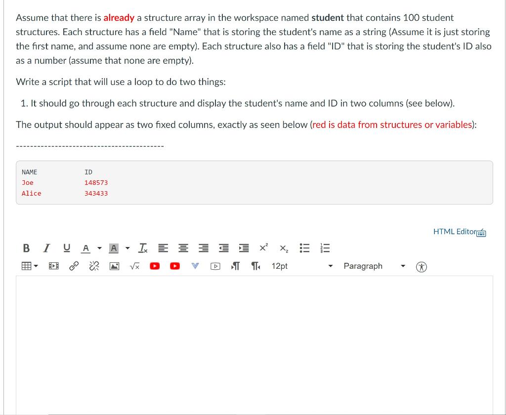Click the red text "red is data from structures or variables"

(392, 125)
